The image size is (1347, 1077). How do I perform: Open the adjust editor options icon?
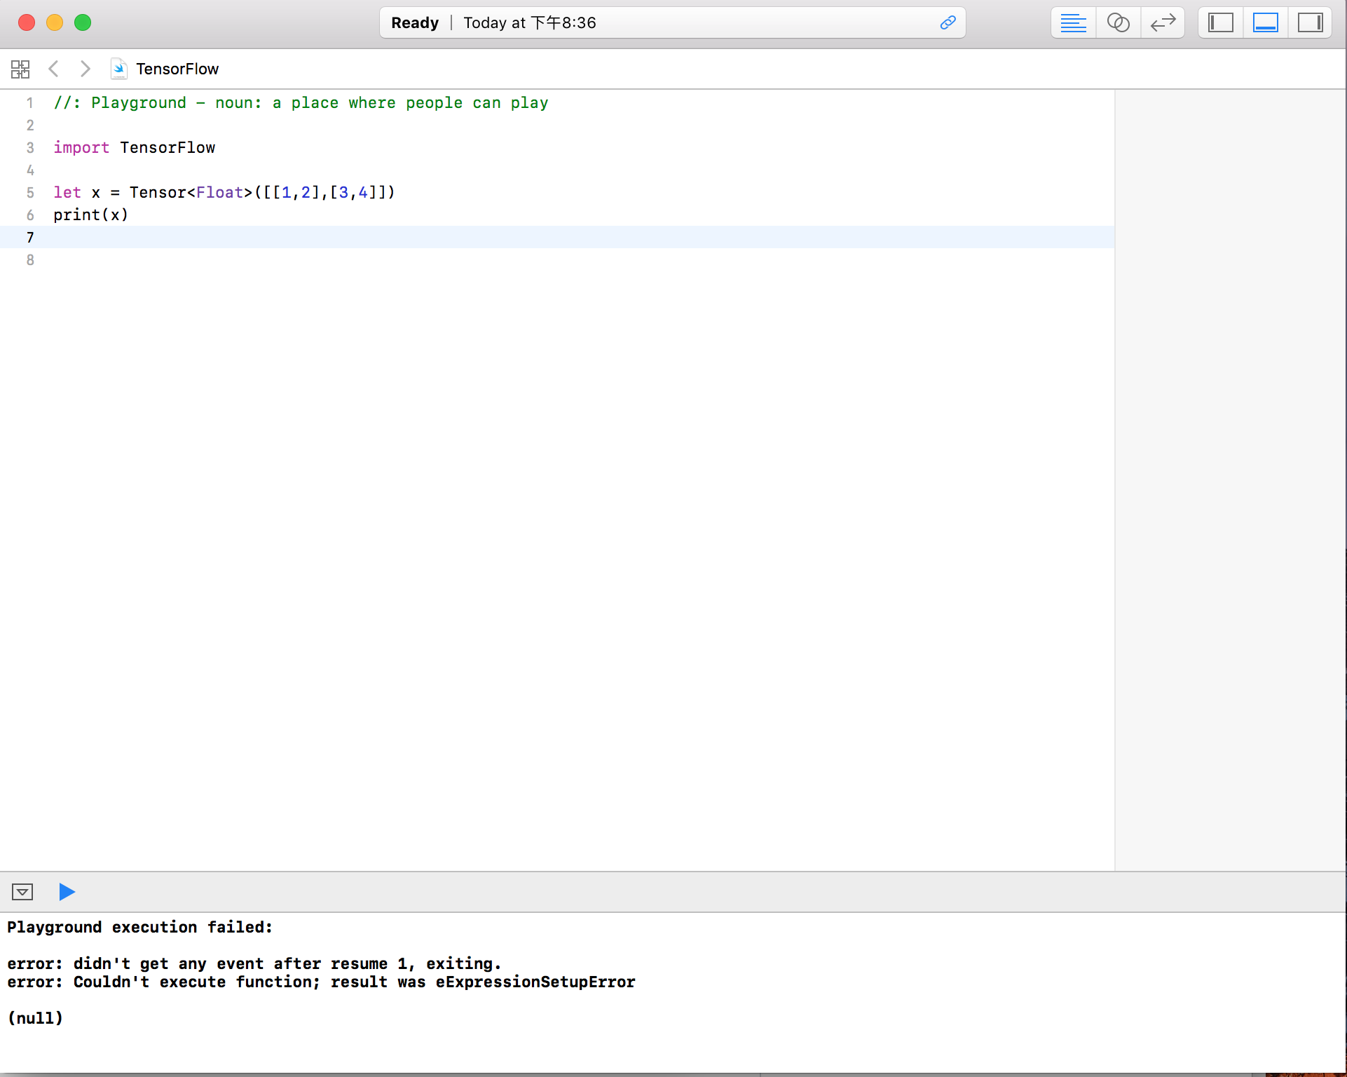(x=1072, y=22)
